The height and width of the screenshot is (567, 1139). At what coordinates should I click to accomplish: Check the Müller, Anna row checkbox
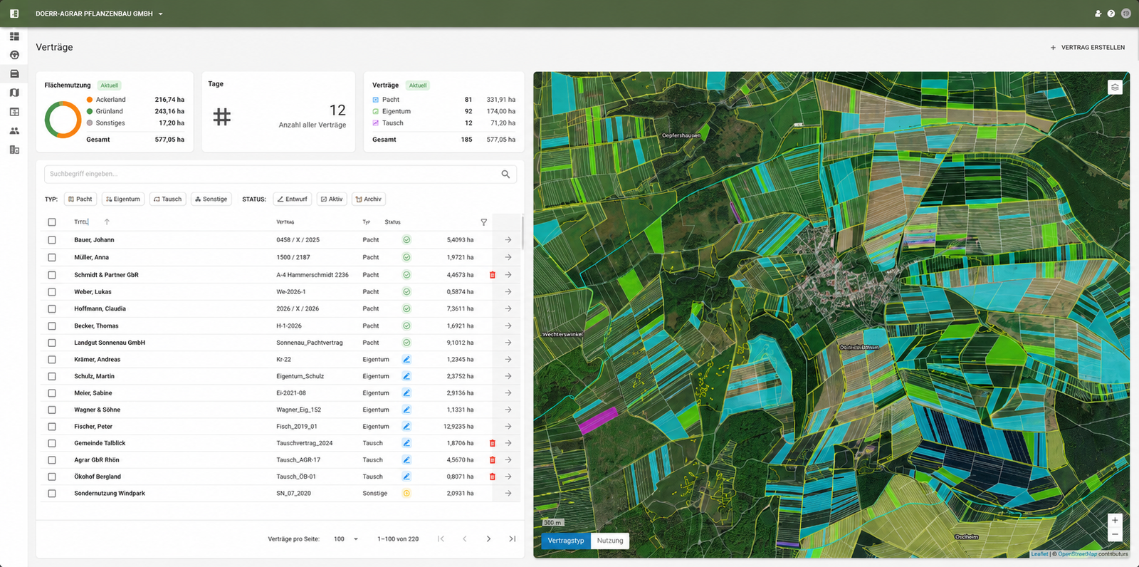pyautogui.click(x=52, y=258)
